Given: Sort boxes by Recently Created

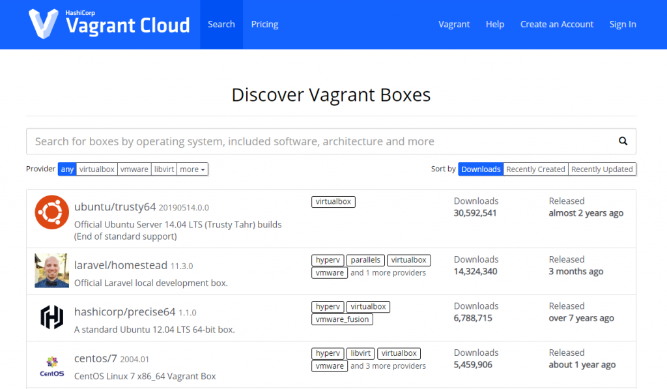Looking at the screenshot, I should pyautogui.click(x=535, y=169).
